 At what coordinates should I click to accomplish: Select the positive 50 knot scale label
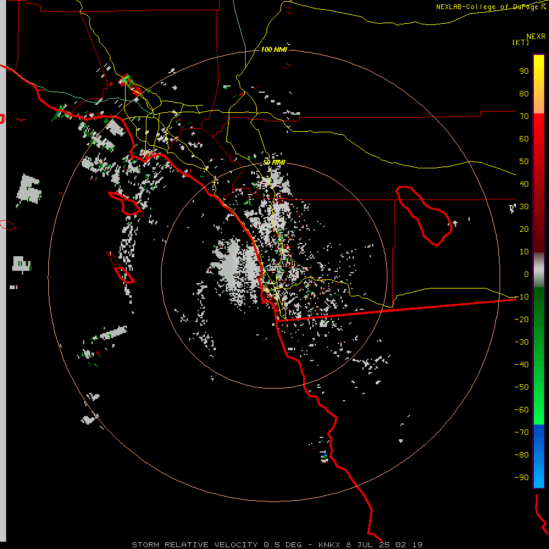[x=524, y=162]
